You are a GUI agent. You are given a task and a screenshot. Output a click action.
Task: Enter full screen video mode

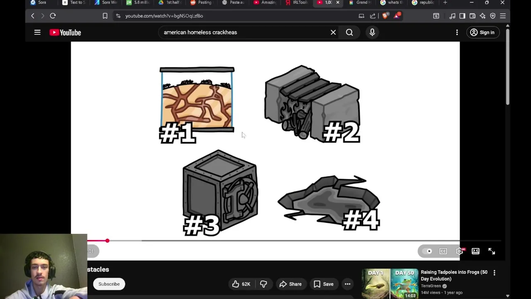click(492, 251)
